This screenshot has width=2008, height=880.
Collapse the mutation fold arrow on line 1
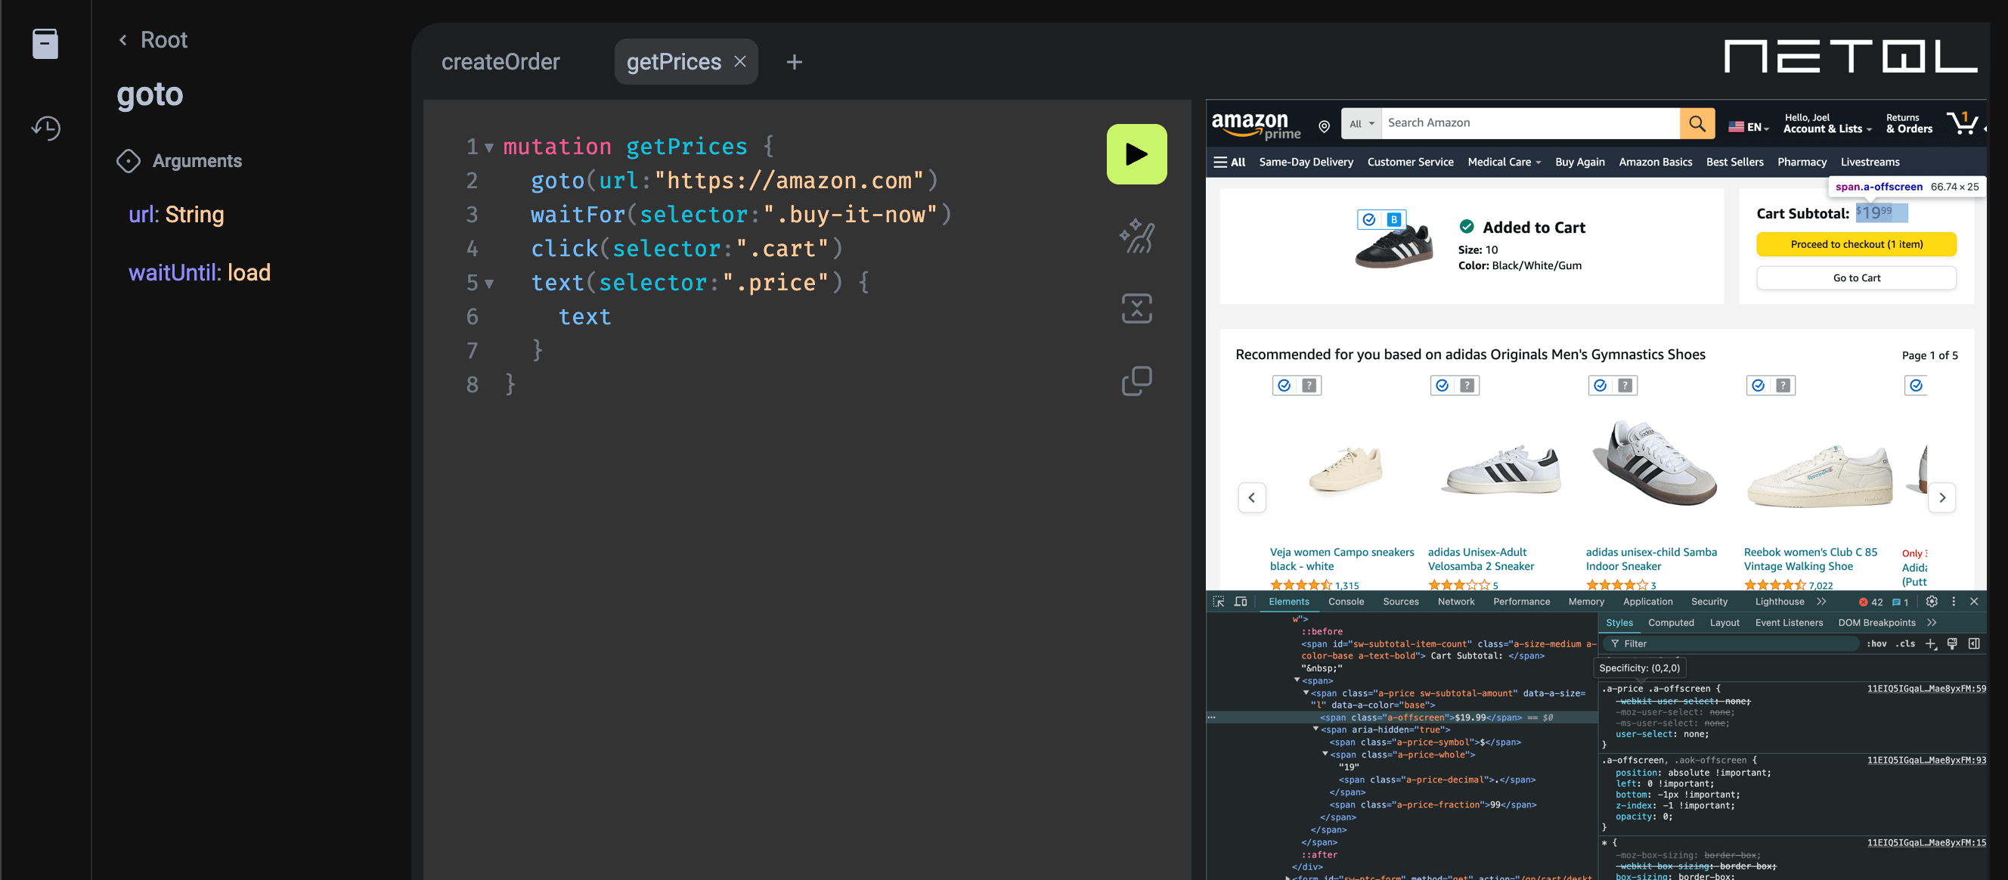(x=488, y=147)
